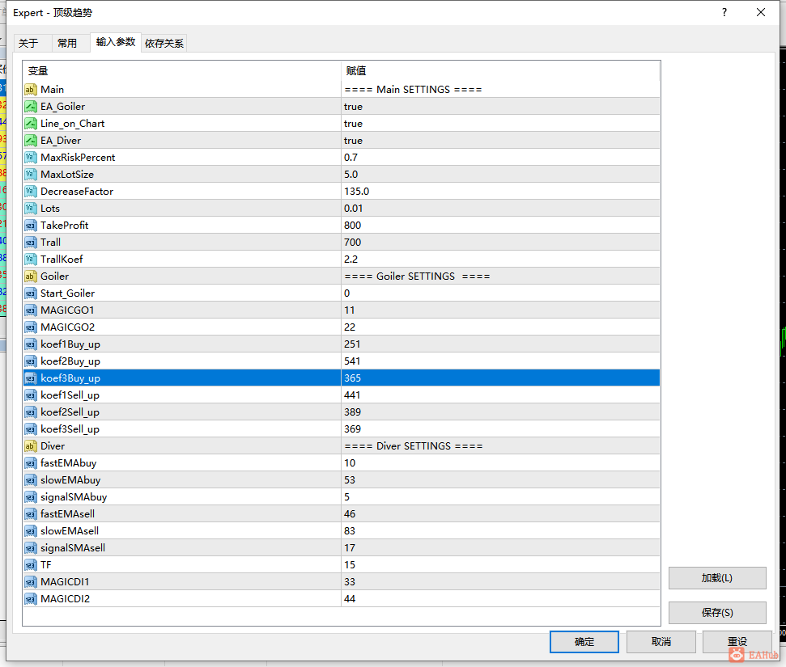Select the koef2Sell_up variable name
Screen dimensions: 786x667
coord(70,412)
